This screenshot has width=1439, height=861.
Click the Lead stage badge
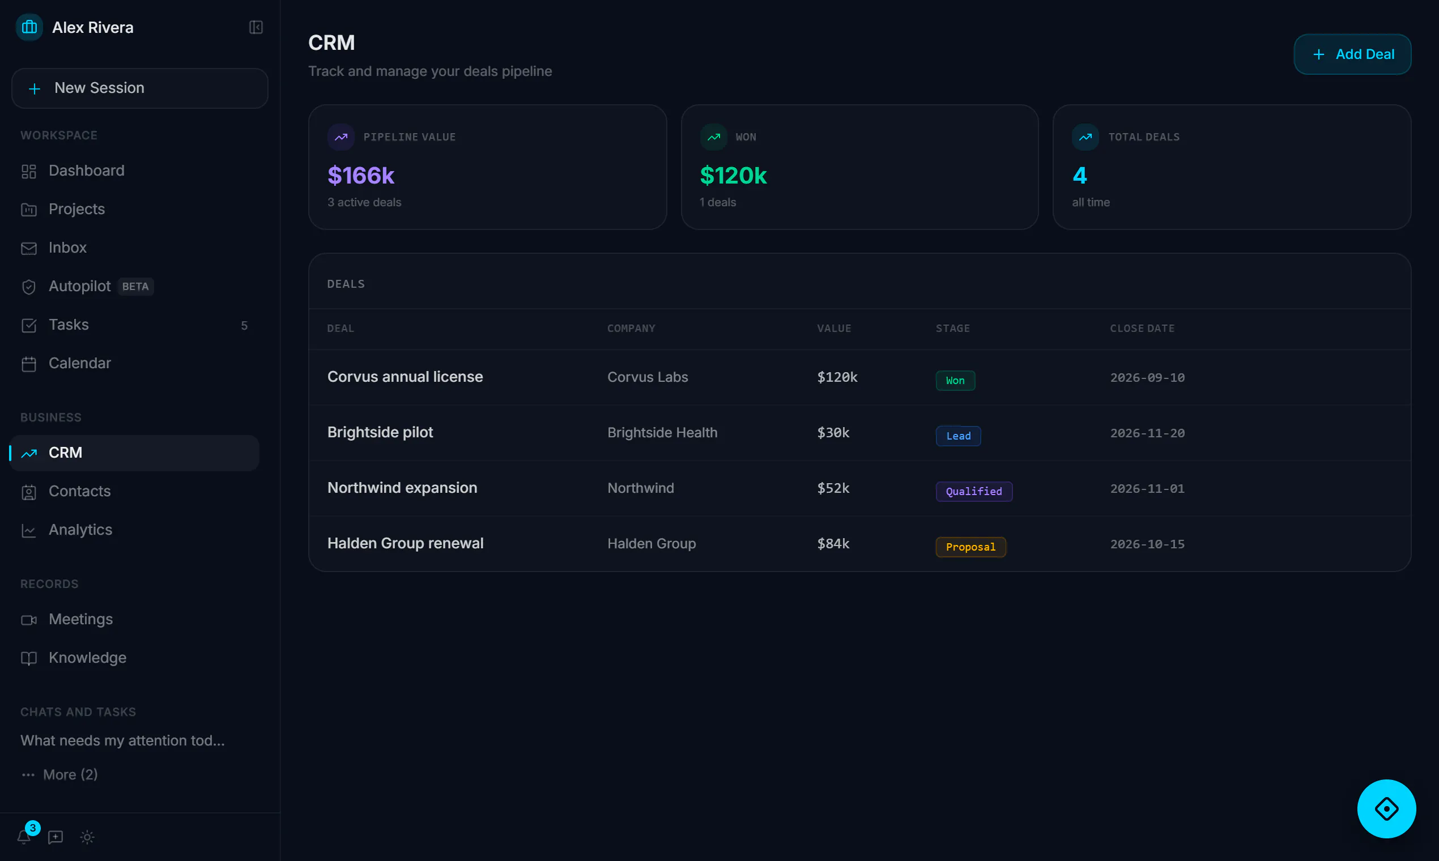point(958,436)
